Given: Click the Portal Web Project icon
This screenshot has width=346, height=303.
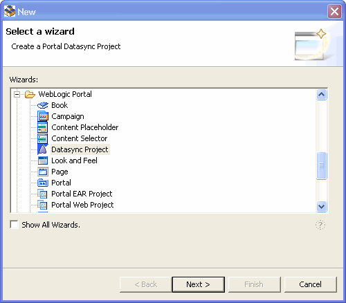Looking at the screenshot, I should click(x=43, y=205).
